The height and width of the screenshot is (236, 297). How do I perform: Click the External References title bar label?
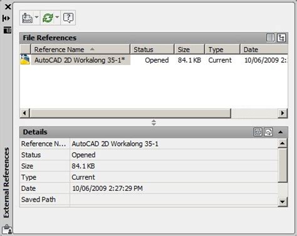tap(6, 183)
